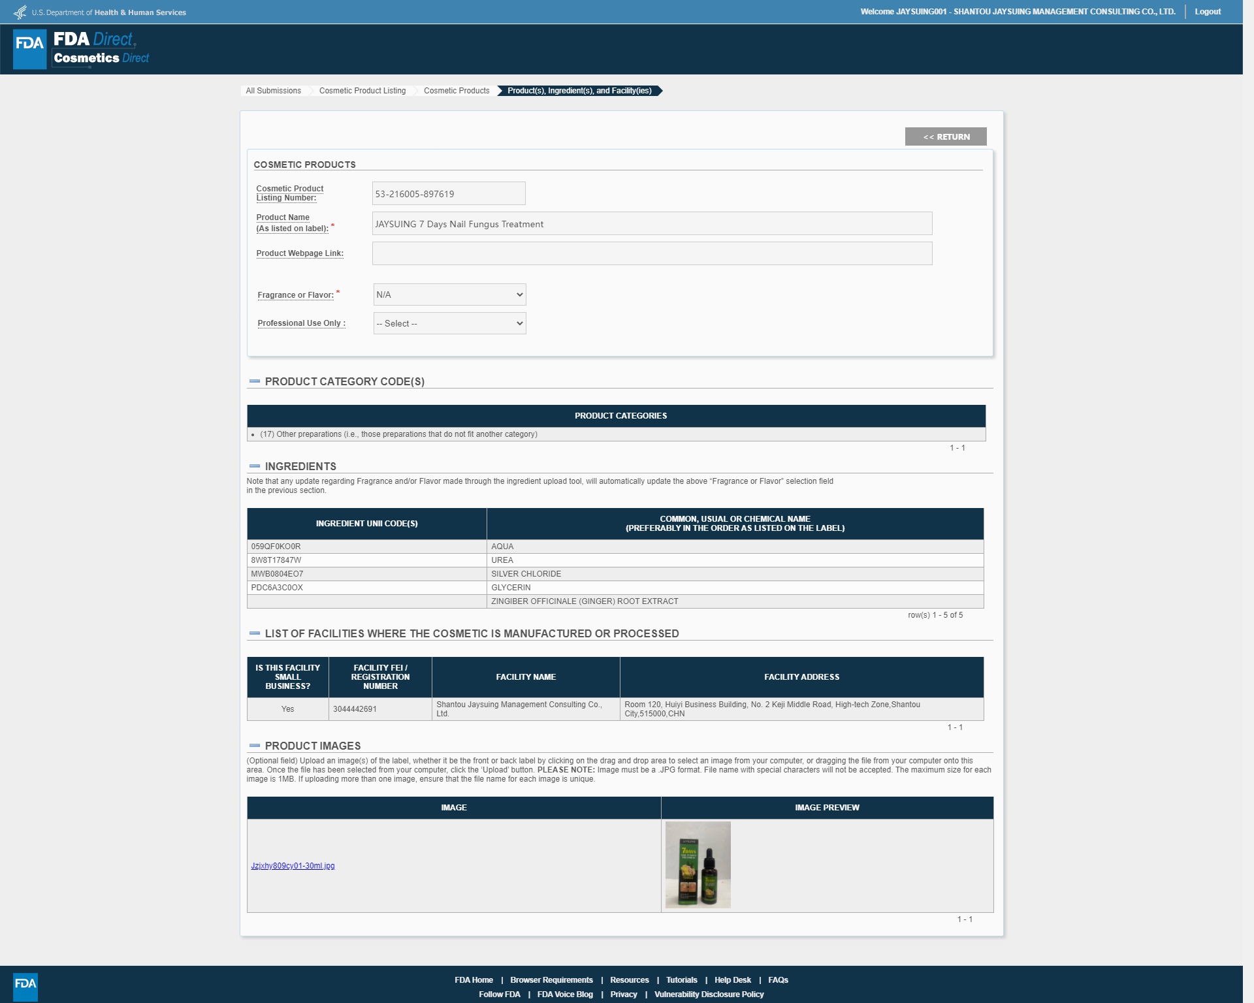Click the AQUA ingredient name
The height and width of the screenshot is (1003, 1254).
(x=502, y=547)
